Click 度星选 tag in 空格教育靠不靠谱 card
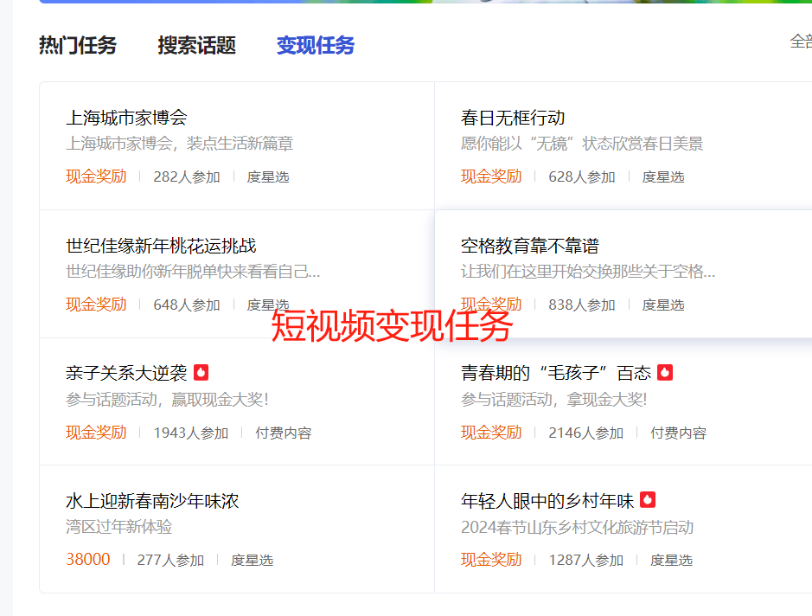812x616 pixels. pyautogui.click(x=663, y=305)
